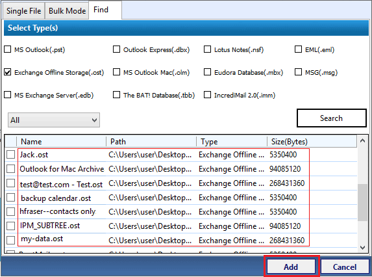Check the IPM_SUBTREE.ost row checkbox
The width and height of the screenshot is (372, 277).
10,226
